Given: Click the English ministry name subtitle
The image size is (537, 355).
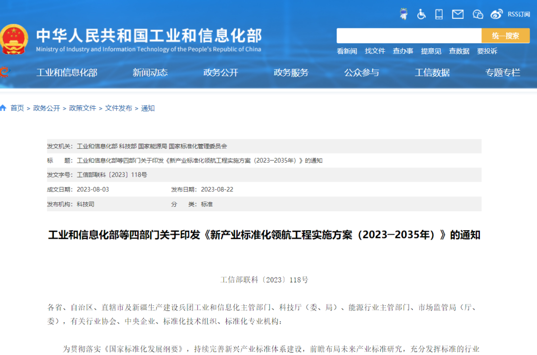Looking at the screenshot, I should click(x=149, y=49).
